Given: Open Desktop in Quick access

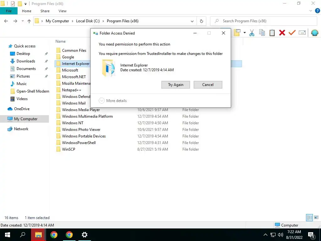Looking at the screenshot, I should point(23,53).
